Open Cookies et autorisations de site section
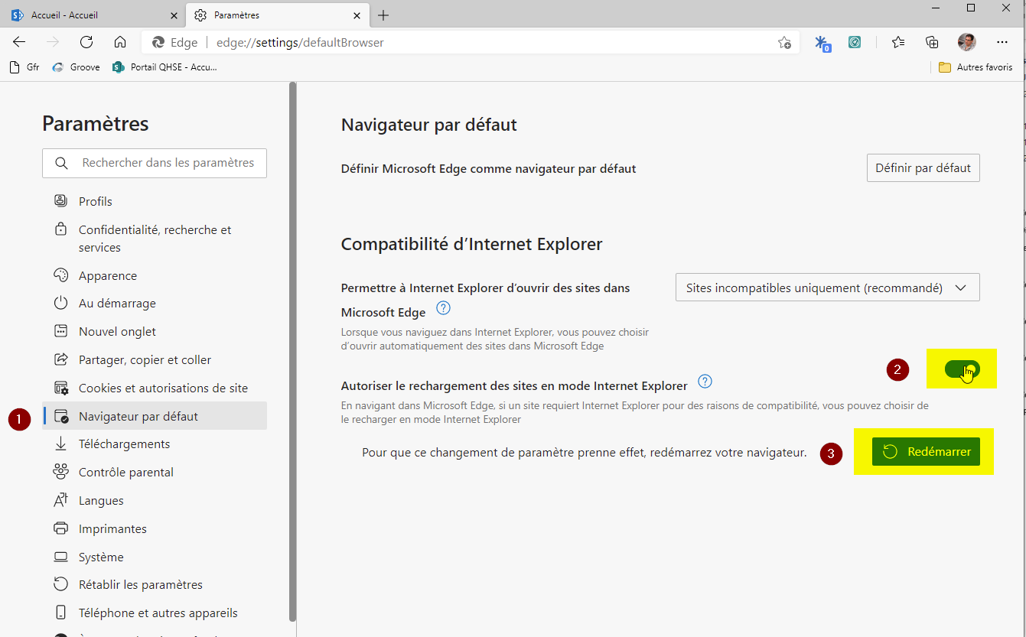The image size is (1026, 637). coord(155,388)
